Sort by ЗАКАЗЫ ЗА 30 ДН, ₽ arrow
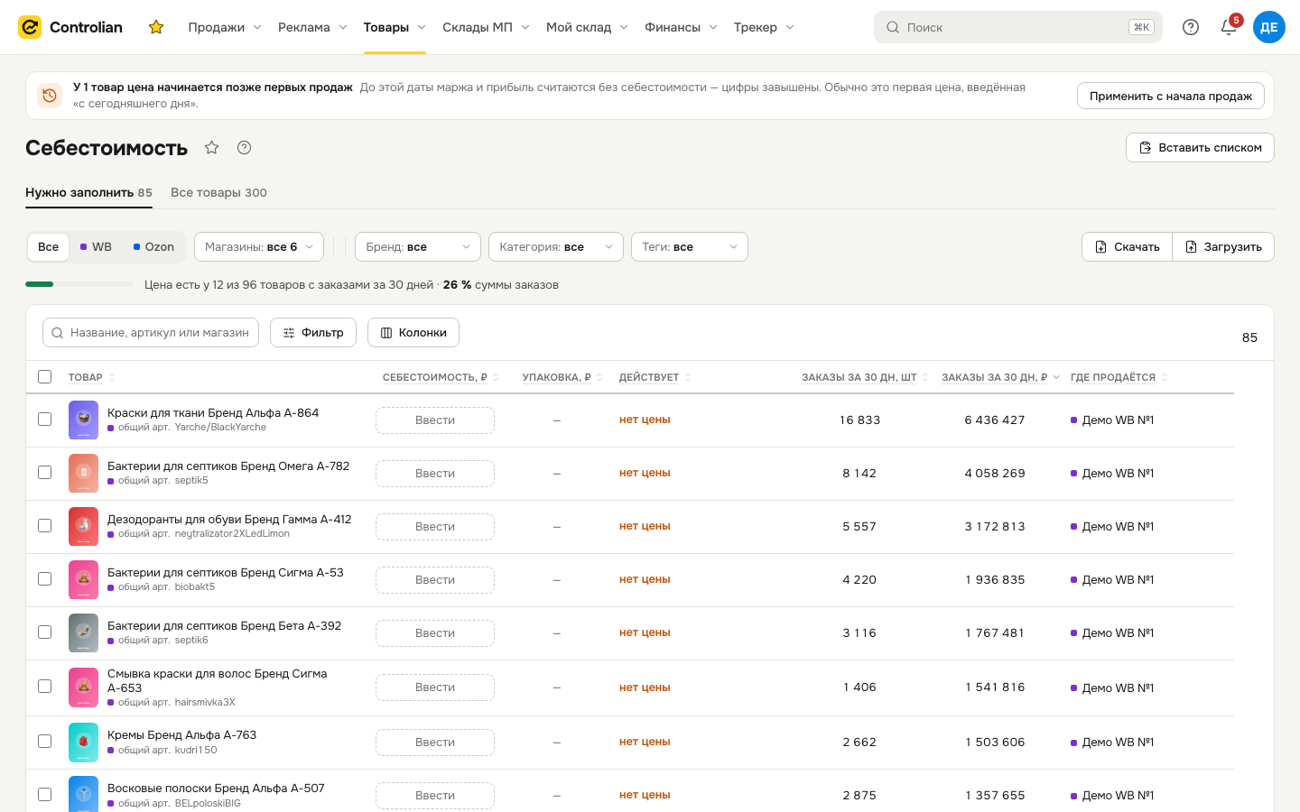Image resolution: width=1300 pixels, height=812 pixels. (1056, 377)
